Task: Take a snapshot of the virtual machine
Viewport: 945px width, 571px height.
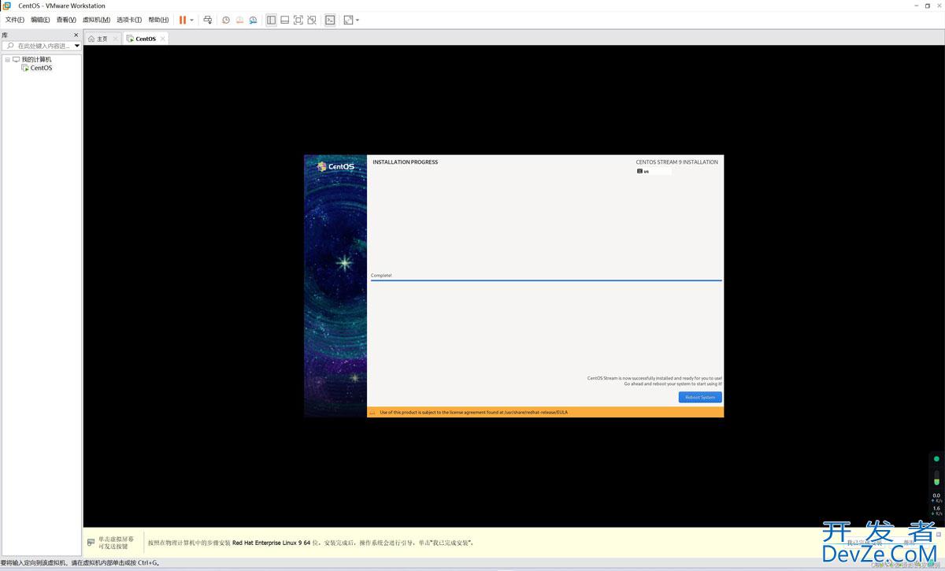Action: pyautogui.click(x=226, y=20)
